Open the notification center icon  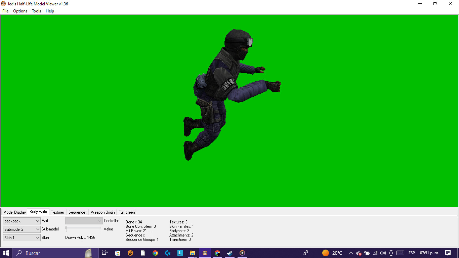[x=448, y=253]
